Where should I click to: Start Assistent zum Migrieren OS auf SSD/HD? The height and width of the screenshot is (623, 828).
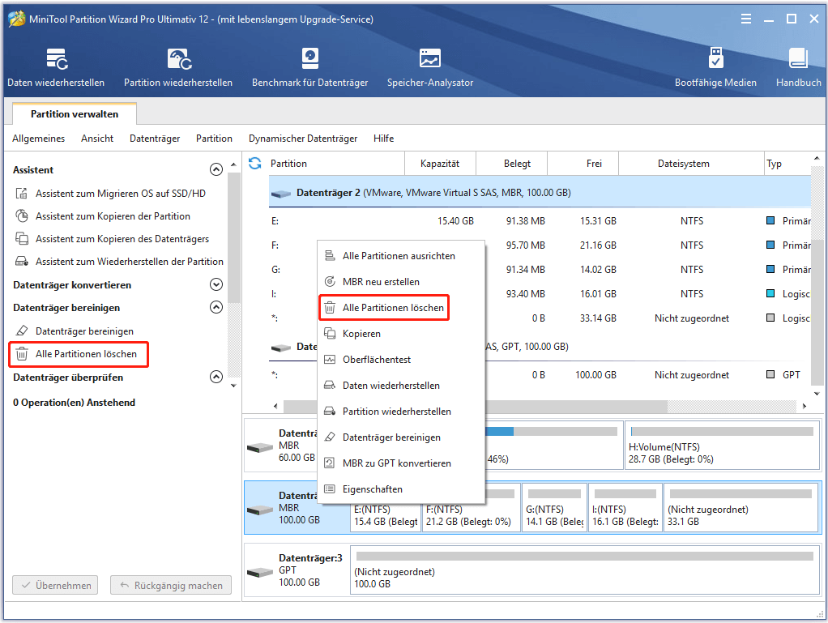point(111,194)
